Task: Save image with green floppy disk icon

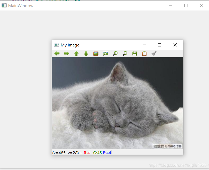Action: 135,54
